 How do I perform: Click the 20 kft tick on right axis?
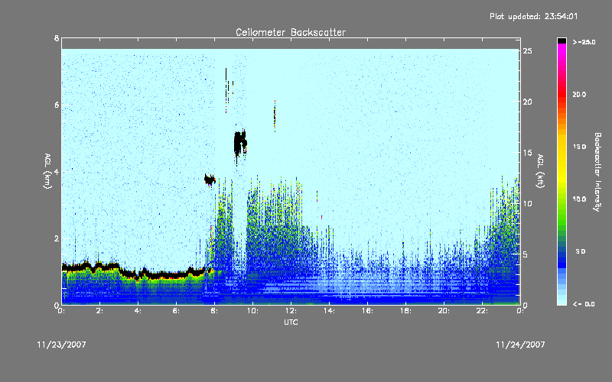(528, 102)
